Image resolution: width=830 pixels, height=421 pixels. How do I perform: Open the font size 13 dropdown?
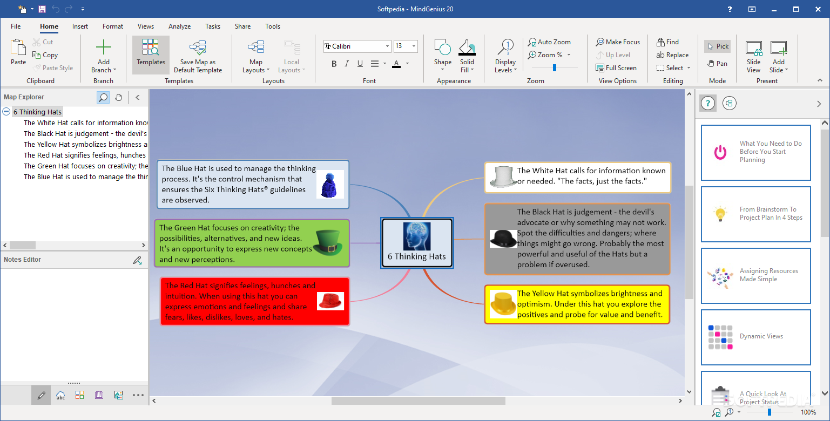click(x=414, y=46)
